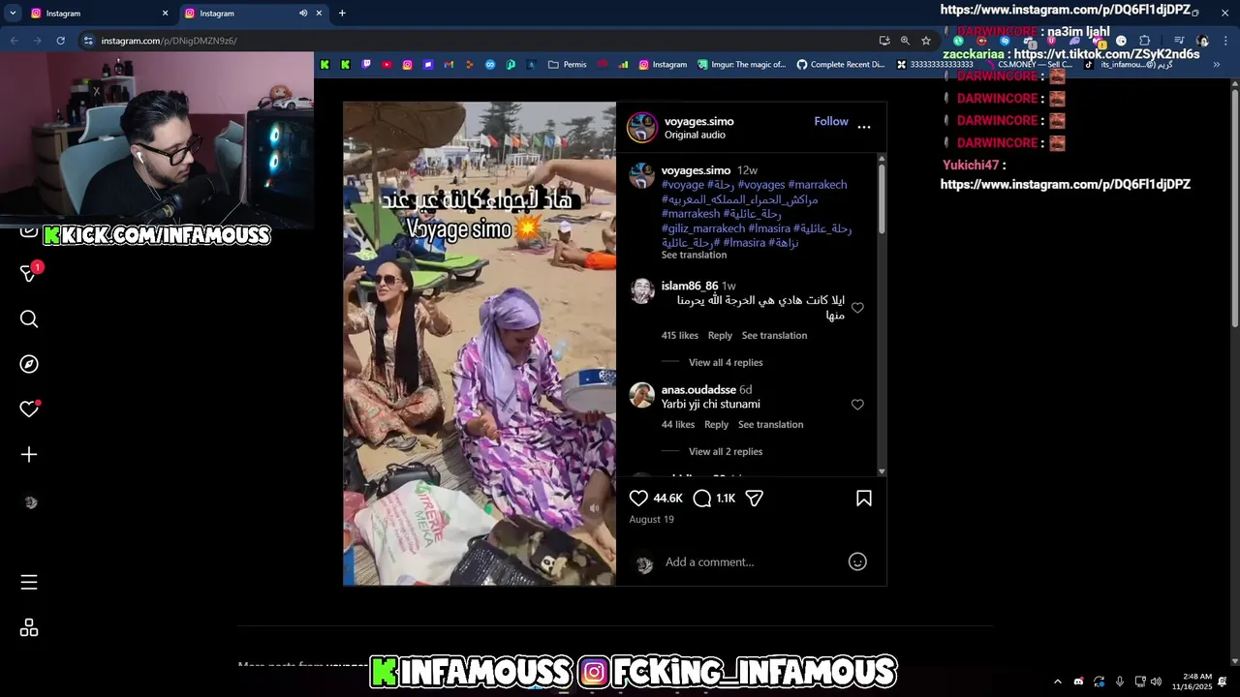
Task: Open Instagram messages icon with badge
Action: pos(29,274)
